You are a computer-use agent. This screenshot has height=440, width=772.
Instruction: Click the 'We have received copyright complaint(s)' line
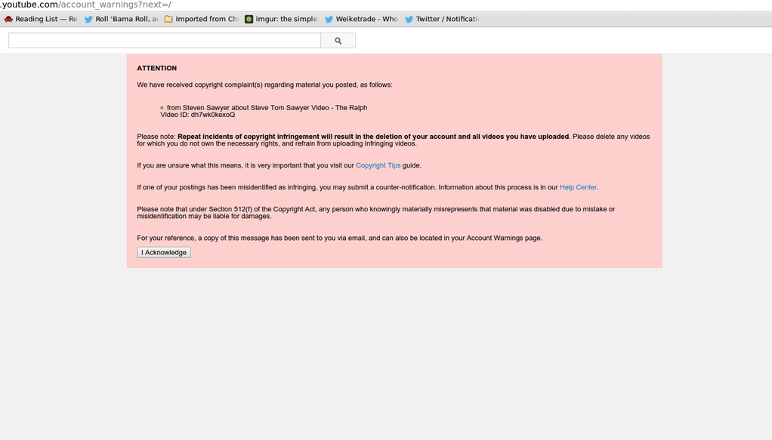pyautogui.click(x=265, y=85)
